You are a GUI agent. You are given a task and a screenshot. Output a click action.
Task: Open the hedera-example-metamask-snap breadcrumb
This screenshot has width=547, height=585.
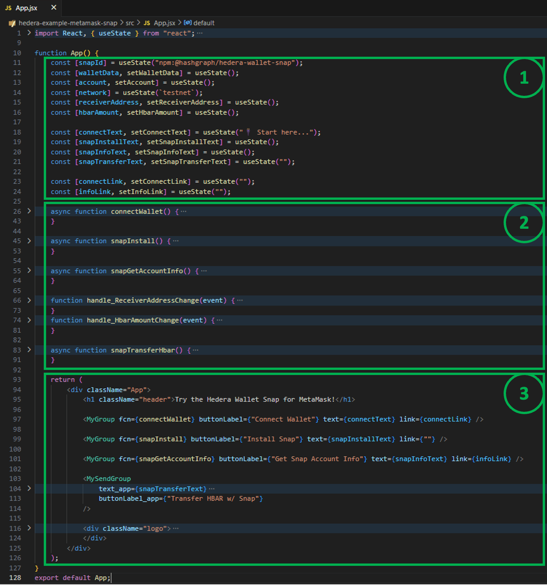[x=68, y=23]
